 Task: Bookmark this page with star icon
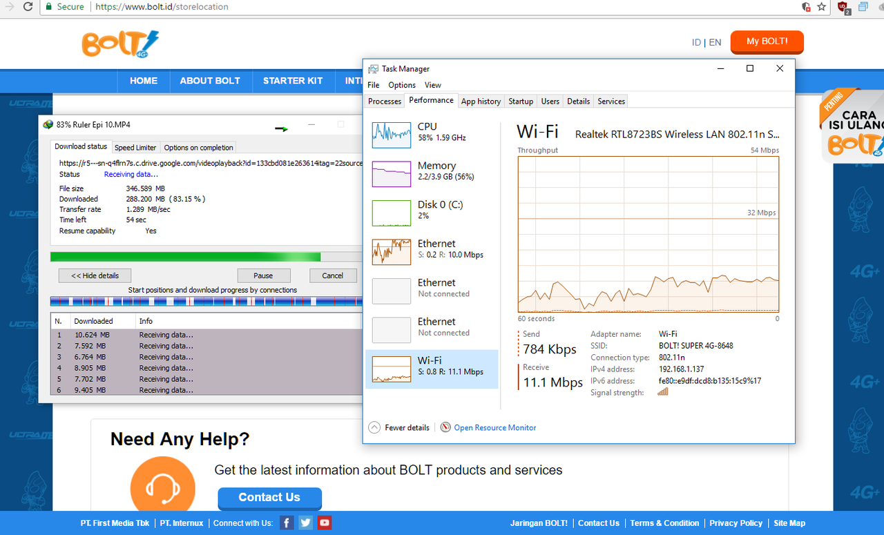point(821,7)
